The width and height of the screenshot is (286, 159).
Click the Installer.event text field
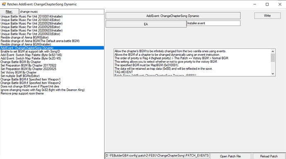pos(213,23)
